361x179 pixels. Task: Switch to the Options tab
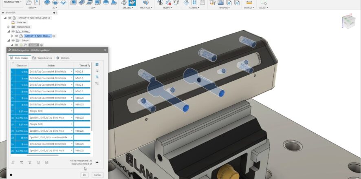pos(63,58)
